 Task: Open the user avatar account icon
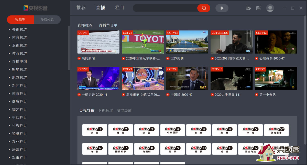point(270,8)
